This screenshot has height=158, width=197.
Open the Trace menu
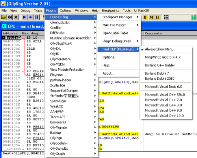click(x=38, y=11)
